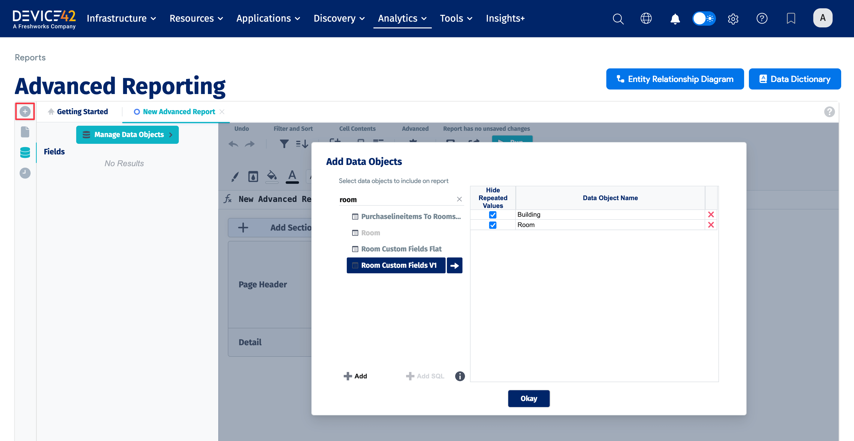Open the Data Dictionary
Viewport: 854px width, 441px height.
click(x=795, y=79)
